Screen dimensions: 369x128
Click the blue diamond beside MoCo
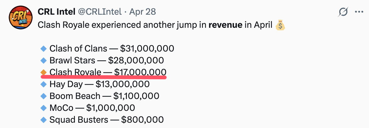(44, 108)
